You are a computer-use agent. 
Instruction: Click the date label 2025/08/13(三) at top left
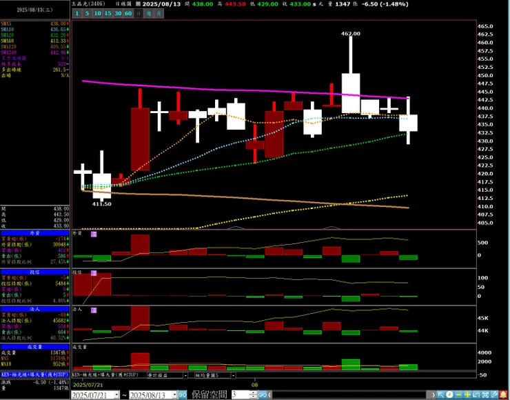coord(34,10)
